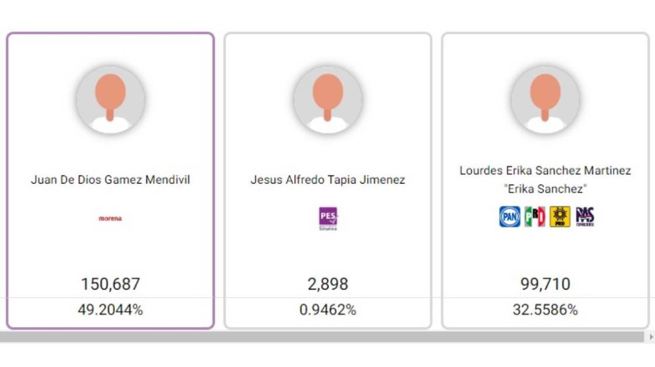
Task: Click the PAS party logo
Action: (x=585, y=217)
